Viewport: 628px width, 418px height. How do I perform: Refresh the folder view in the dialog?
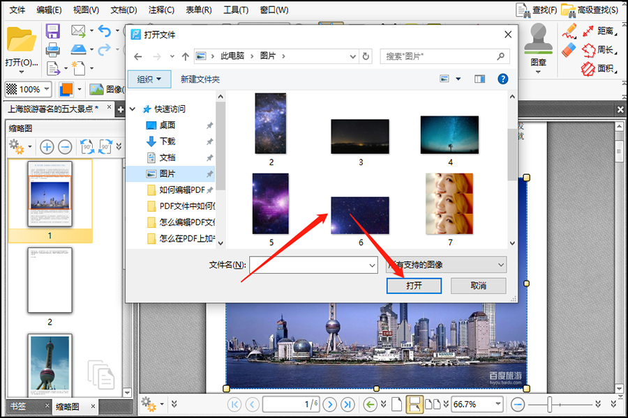point(366,56)
